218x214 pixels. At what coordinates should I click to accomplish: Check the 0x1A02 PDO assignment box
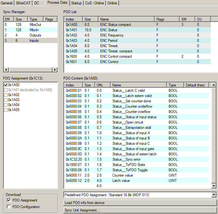[6, 95]
